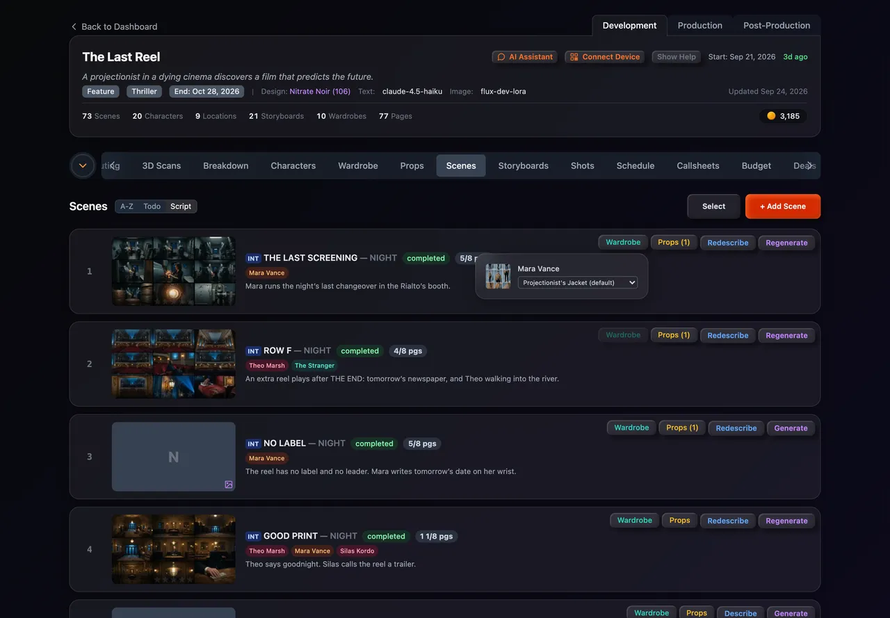The image size is (890, 618).
Task: Click the 20 Characters stat
Action: coord(158,116)
